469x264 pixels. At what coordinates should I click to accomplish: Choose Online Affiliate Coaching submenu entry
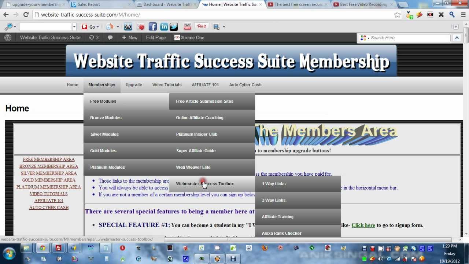tap(212, 118)
